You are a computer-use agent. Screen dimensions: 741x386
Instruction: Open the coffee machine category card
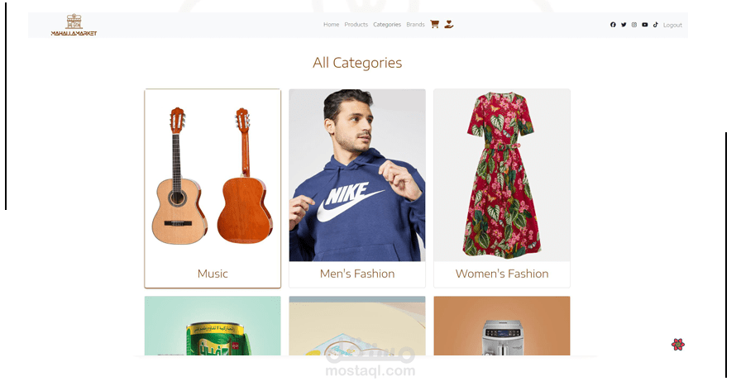tap(502, 326)
